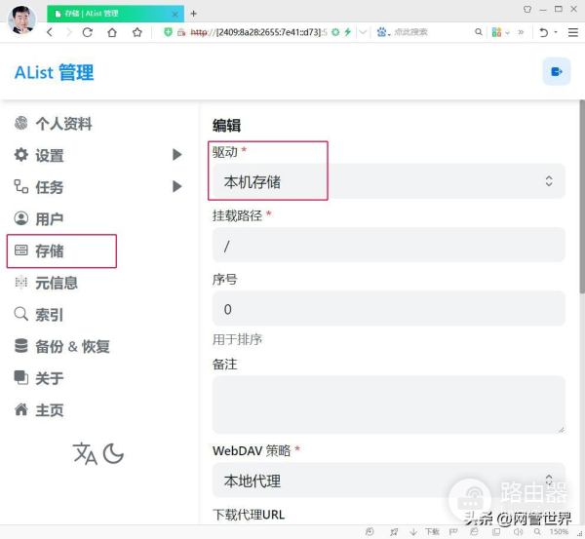
Task: Click the 150% zoom level indicator
Action: (x=559, y=532)
